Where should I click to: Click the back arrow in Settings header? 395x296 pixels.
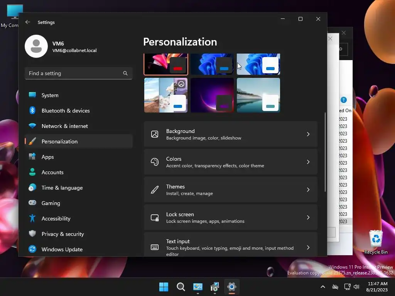pyautogui.click(x=28, y=22)
